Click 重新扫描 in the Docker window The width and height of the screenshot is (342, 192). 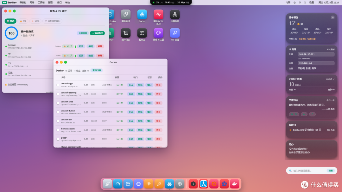point(97,70)
